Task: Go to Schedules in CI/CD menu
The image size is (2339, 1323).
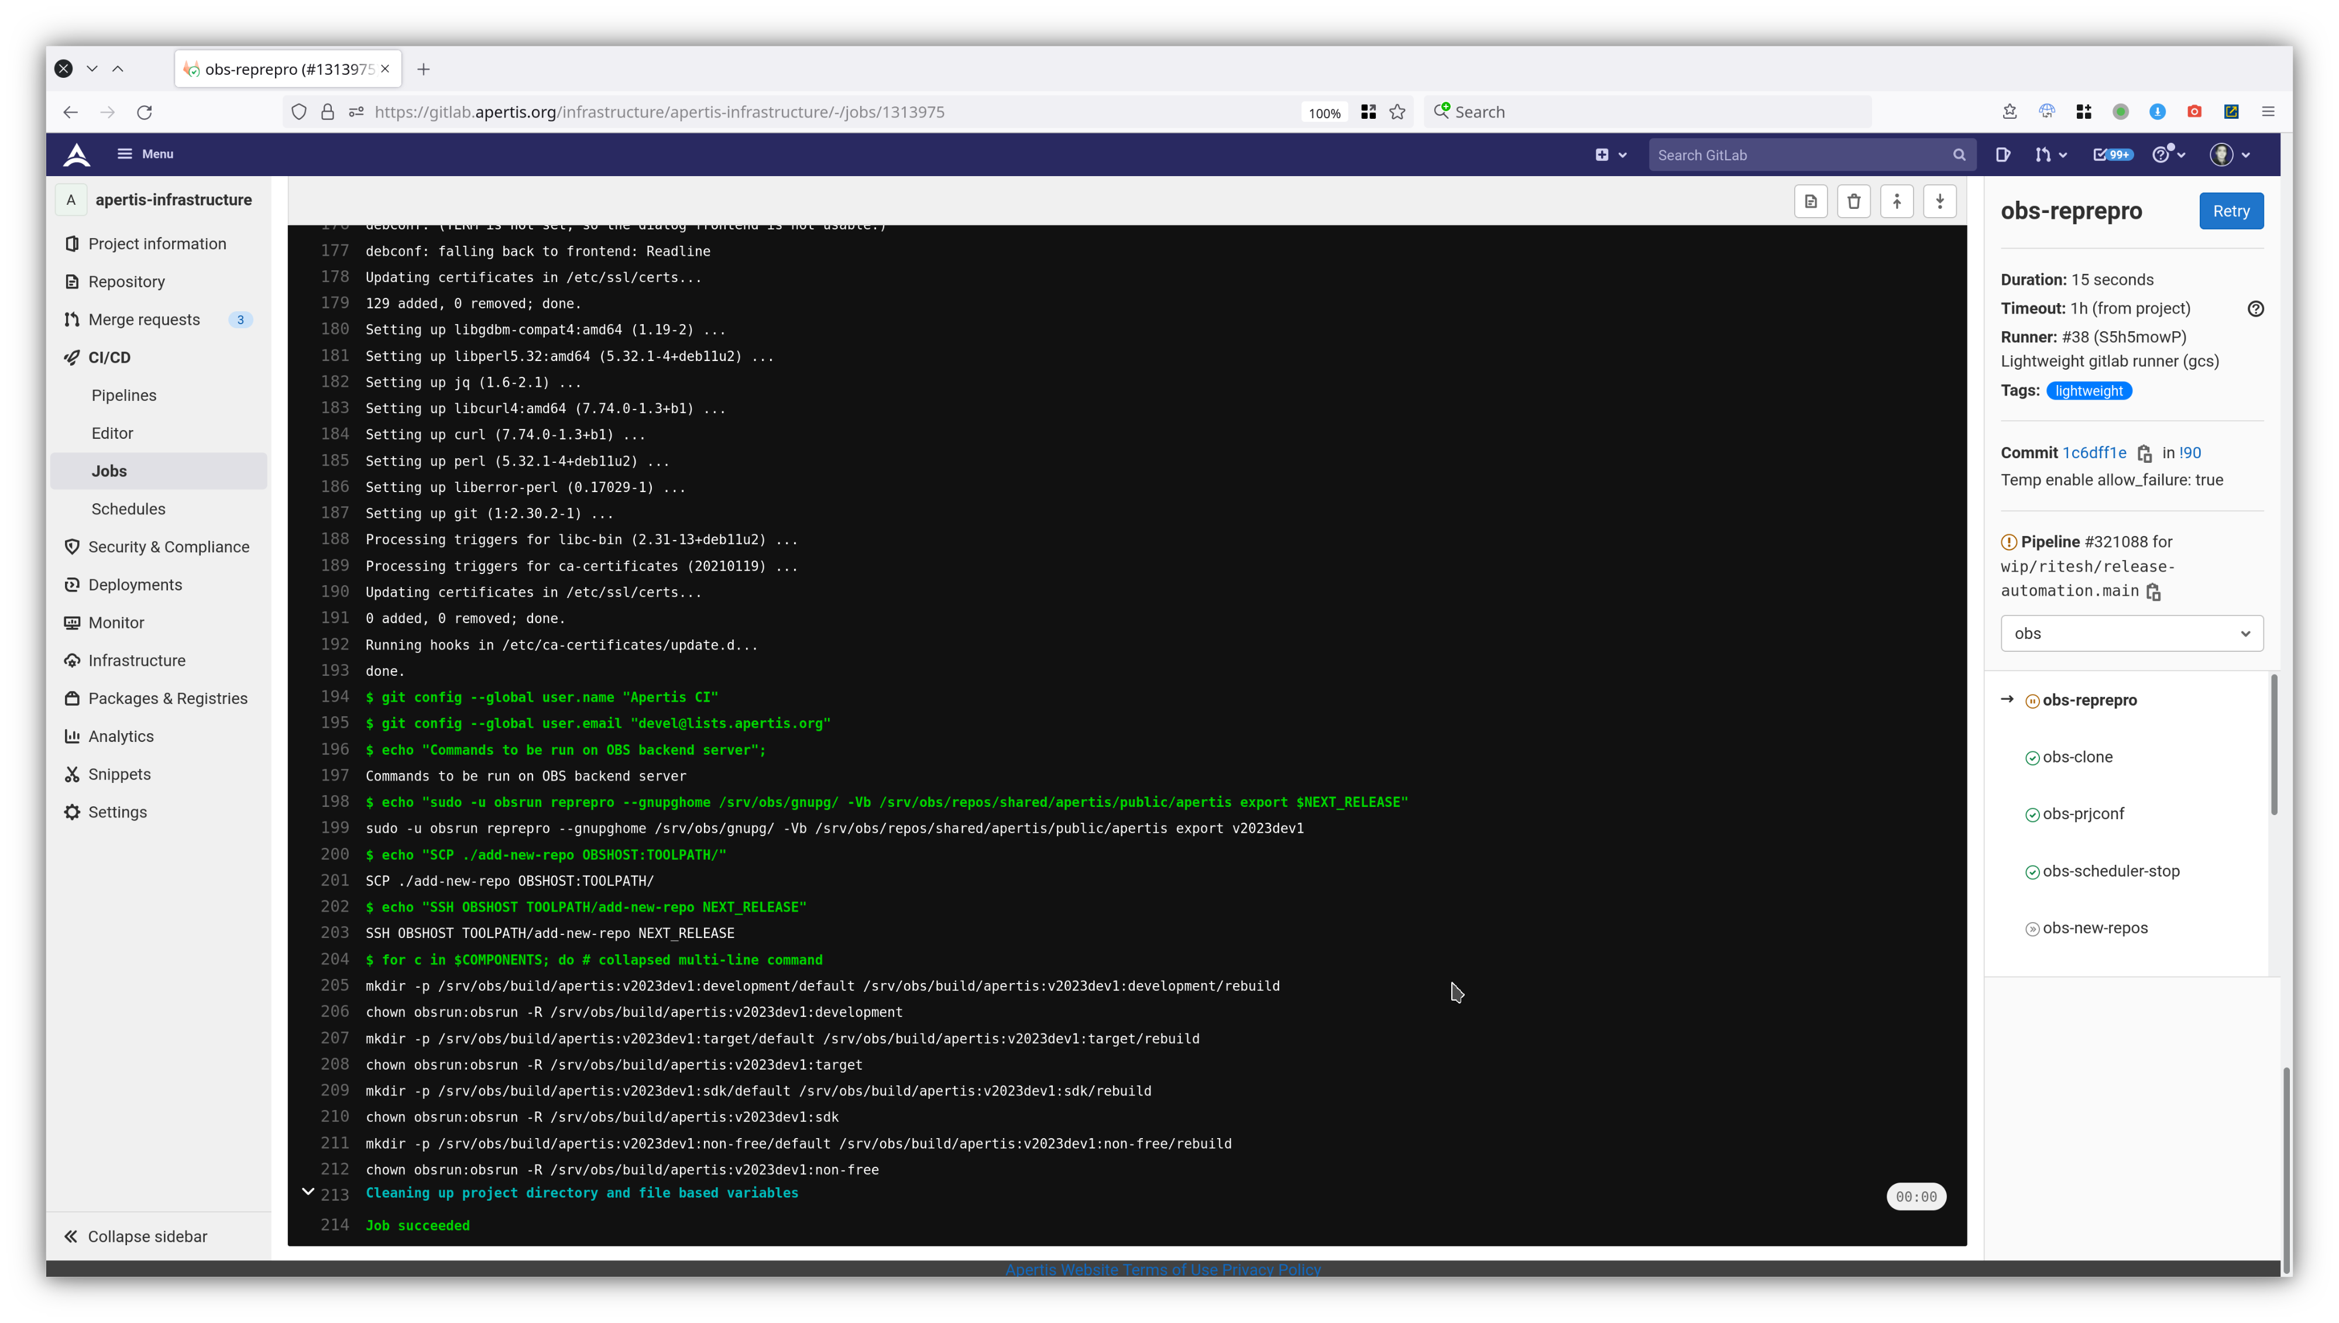Action: click(128, 509)
